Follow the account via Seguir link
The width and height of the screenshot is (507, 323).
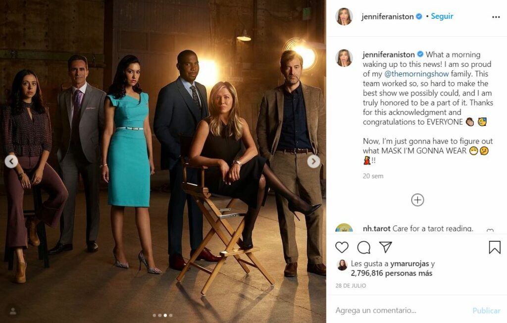click(442, 16)
